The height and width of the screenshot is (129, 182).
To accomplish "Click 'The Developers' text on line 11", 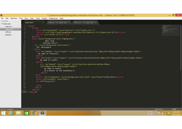I will (44, 47).
